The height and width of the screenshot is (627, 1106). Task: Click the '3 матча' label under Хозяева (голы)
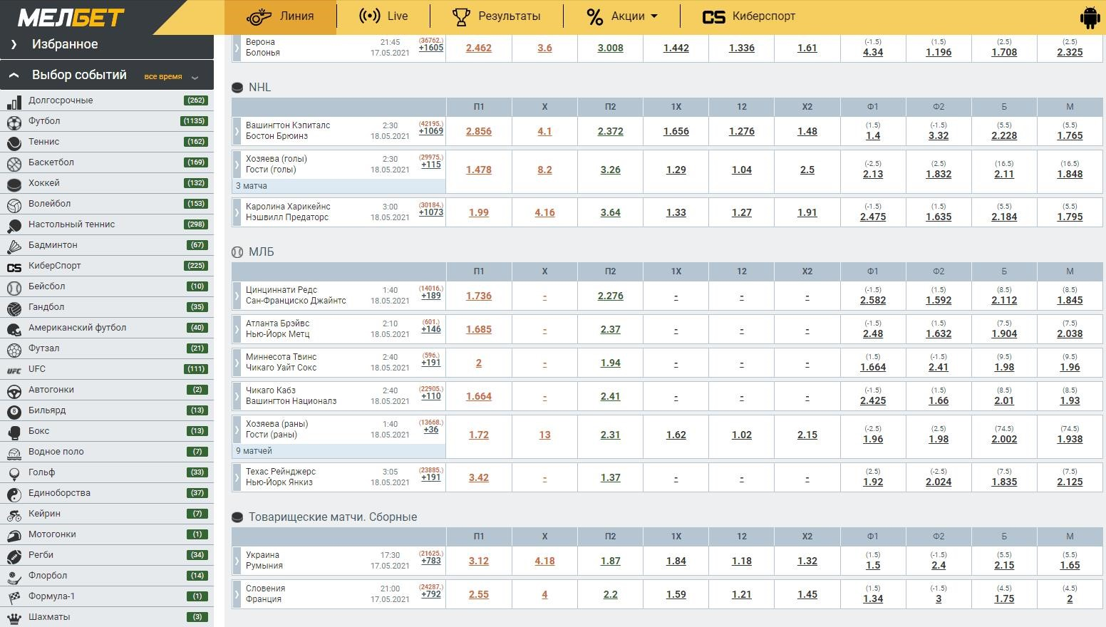click(x=252, y=186)
